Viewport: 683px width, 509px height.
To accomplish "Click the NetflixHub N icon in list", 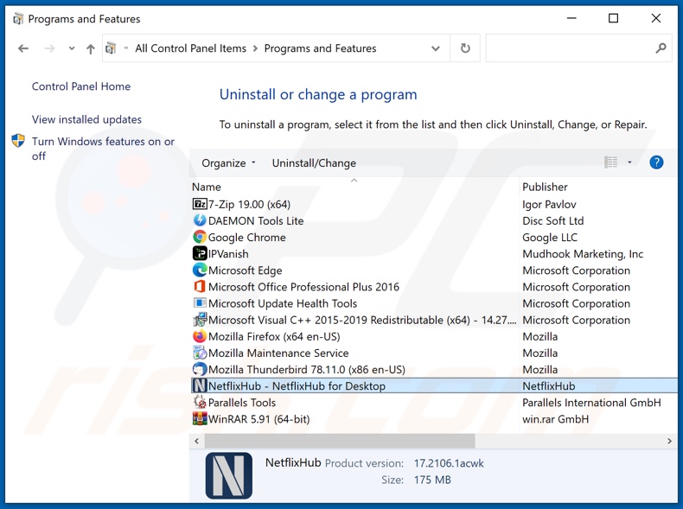I will click(200, 385).
